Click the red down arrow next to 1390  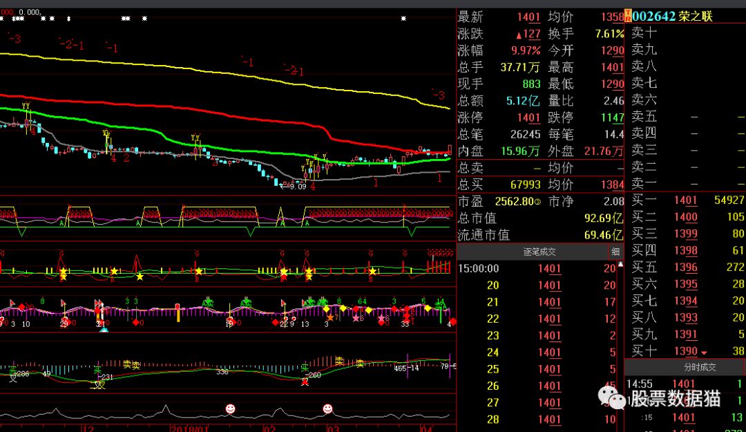704,353
